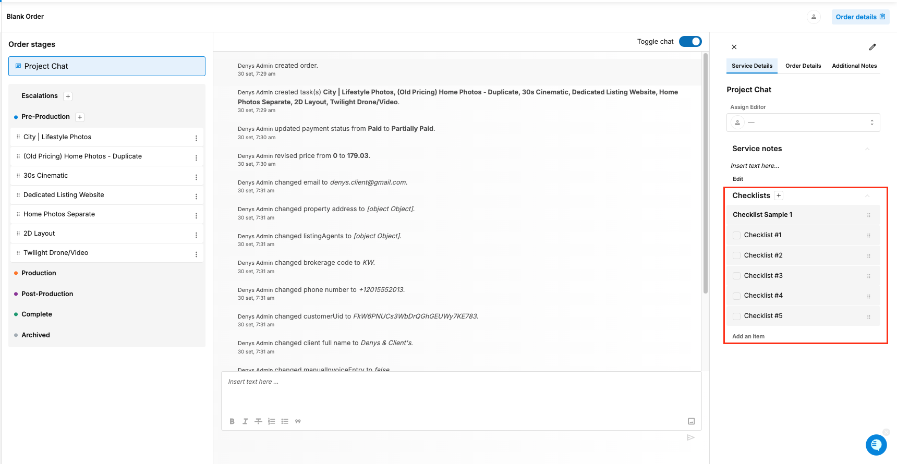Click the pencil edit icon

872,47
